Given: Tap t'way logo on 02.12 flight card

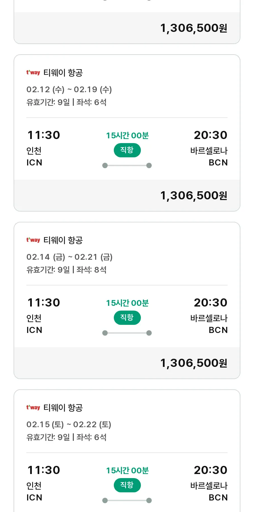Looking at the screenshot, I should pyautogui.click(x=33, y=73).
